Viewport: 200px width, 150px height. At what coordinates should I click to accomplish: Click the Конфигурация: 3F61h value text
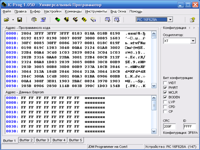[180, 133]
